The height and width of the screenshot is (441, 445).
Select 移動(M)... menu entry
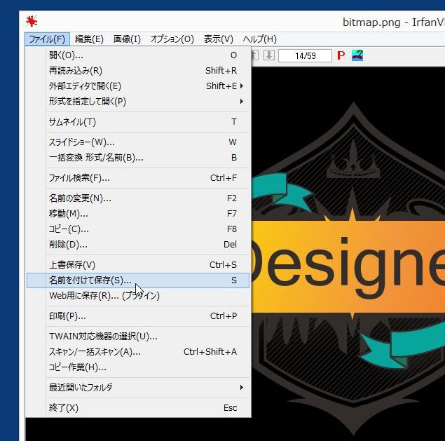(x=138, y=213)
